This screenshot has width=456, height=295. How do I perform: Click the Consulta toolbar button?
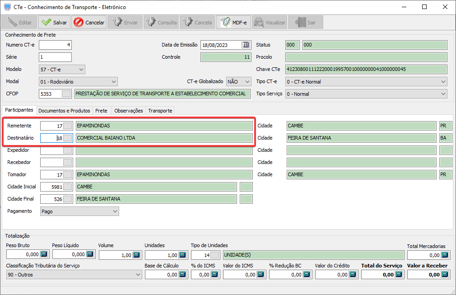[x=161, y=23]
